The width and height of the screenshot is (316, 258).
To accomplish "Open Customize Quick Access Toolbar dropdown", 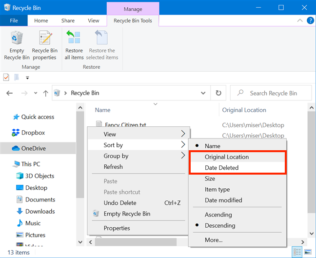I will (x=27, y=78).
